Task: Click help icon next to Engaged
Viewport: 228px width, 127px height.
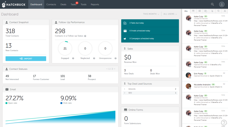Action: 73,58
